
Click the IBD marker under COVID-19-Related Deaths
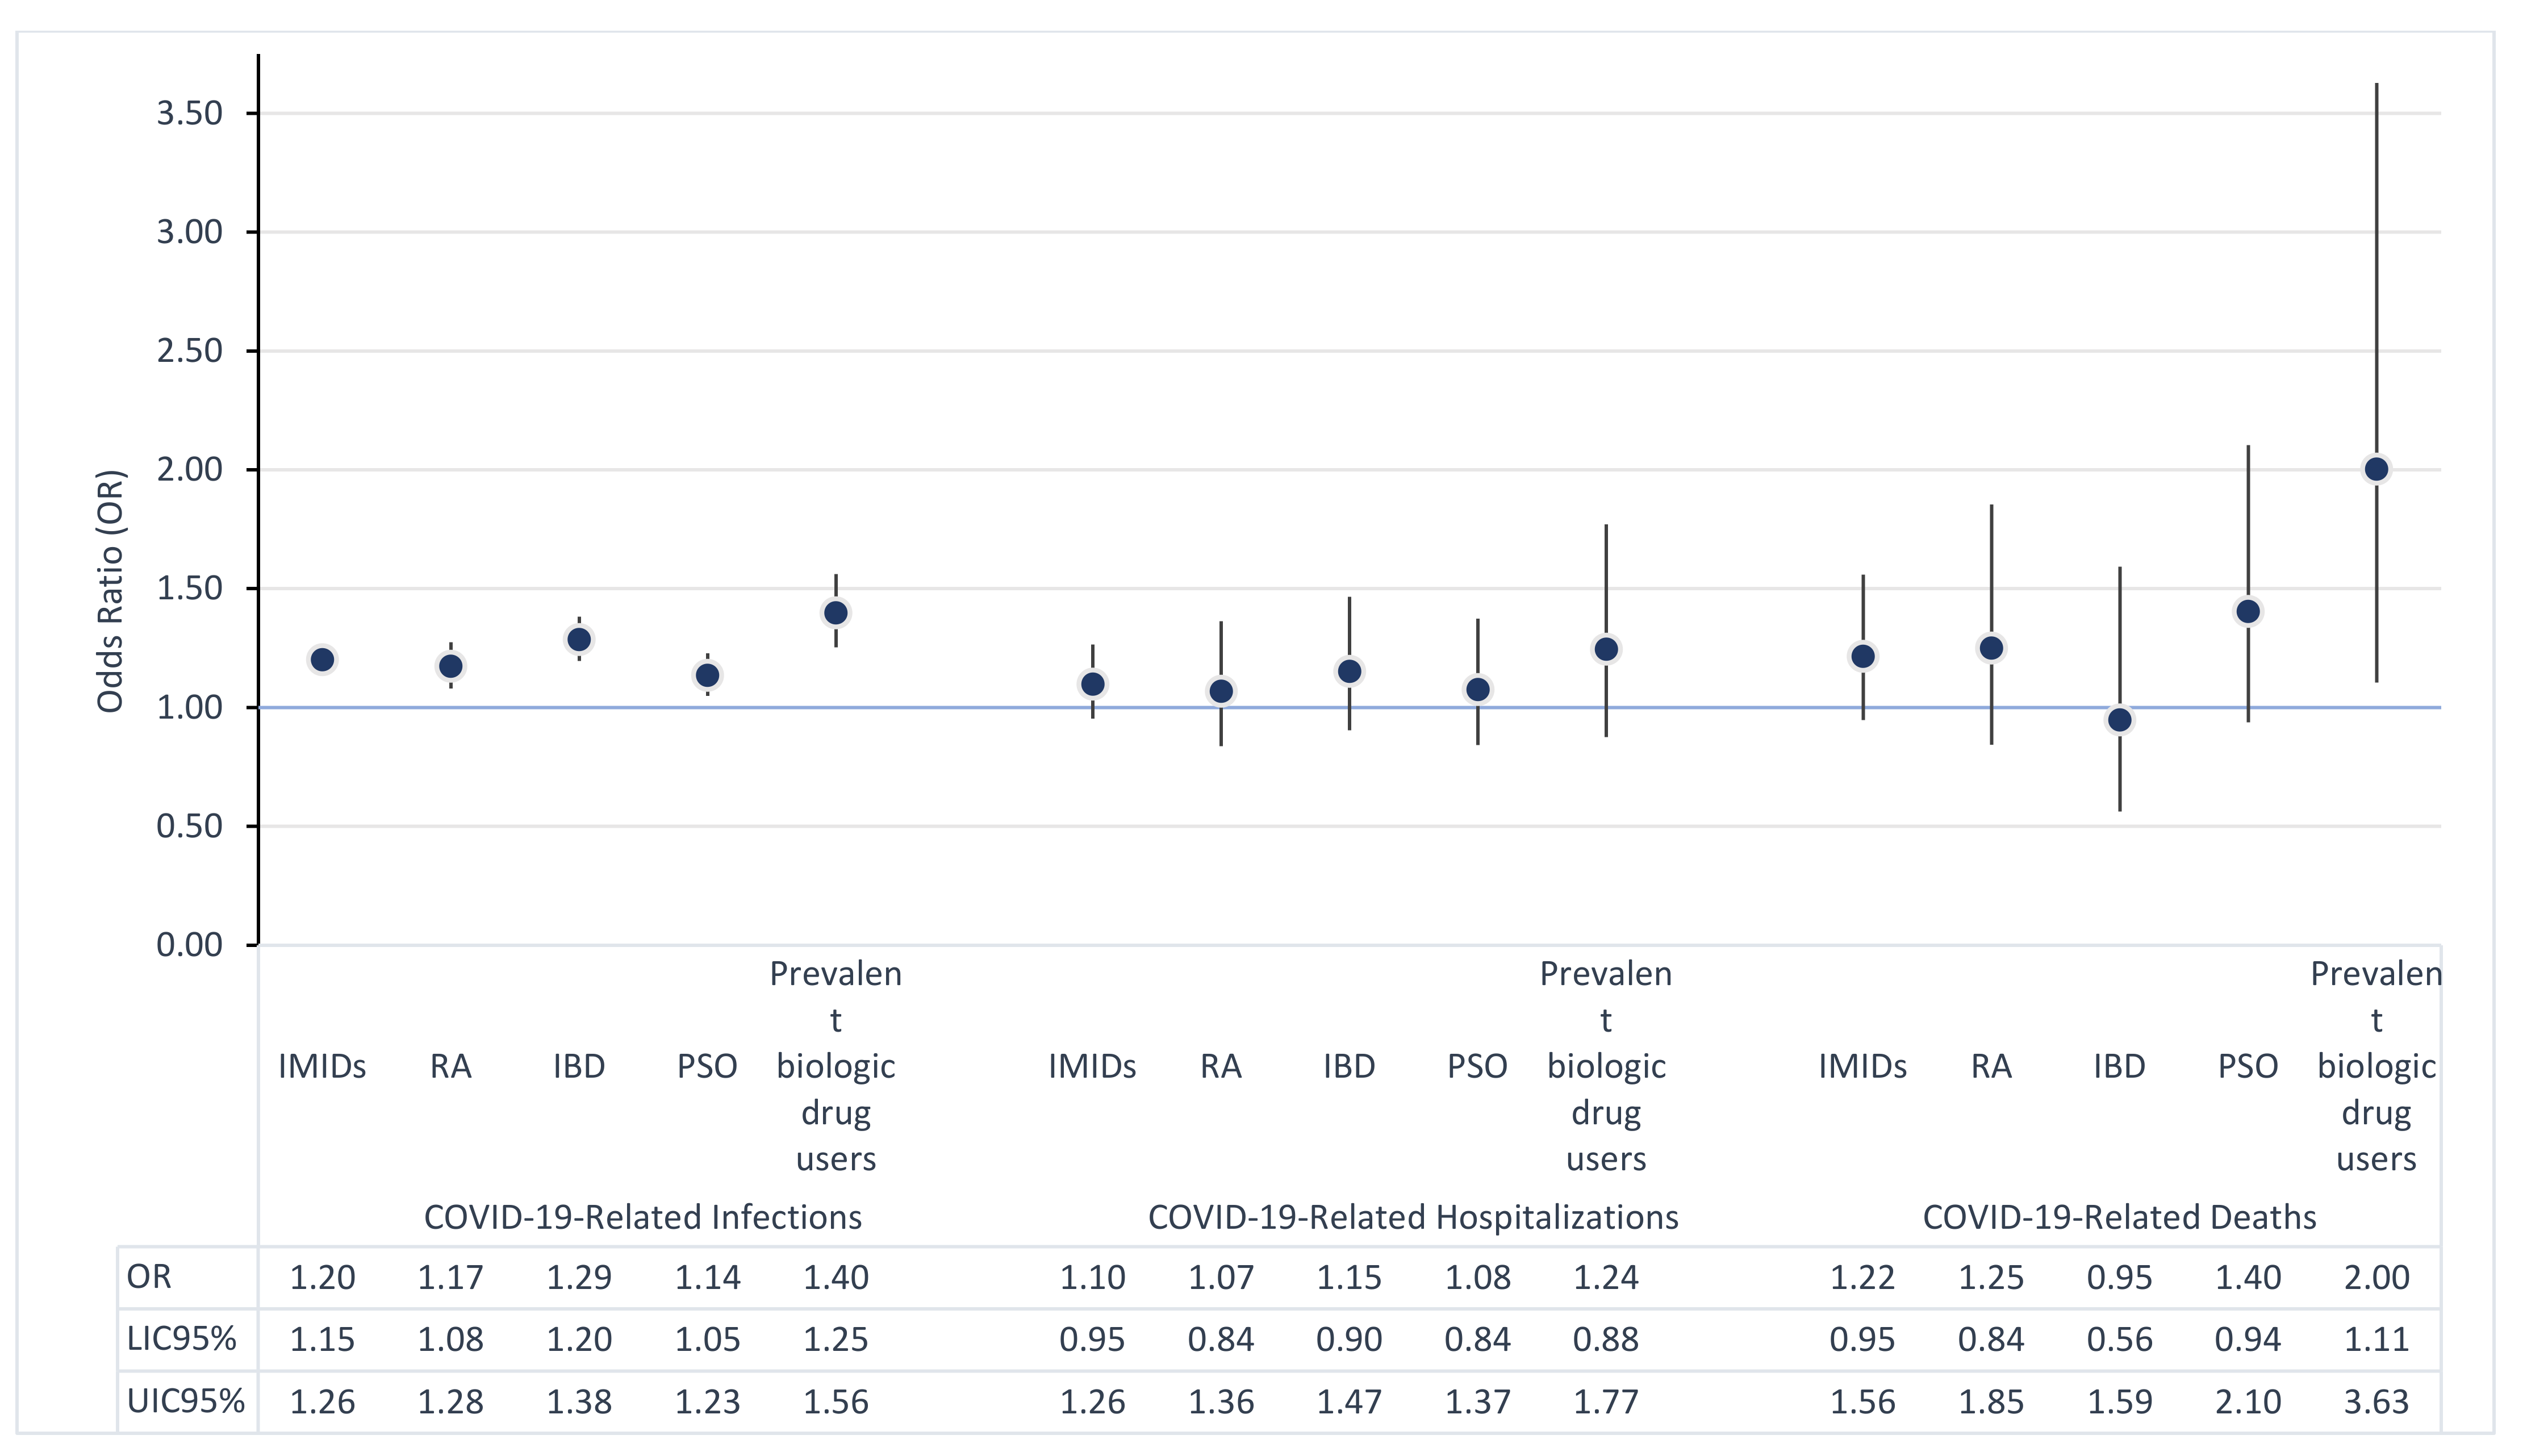2119,720
